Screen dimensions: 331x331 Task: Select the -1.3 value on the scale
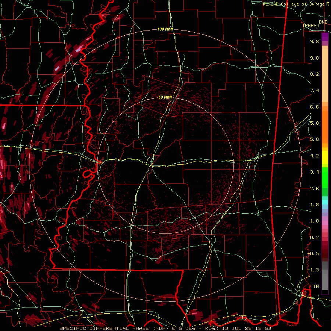click(x=313, y=270)
